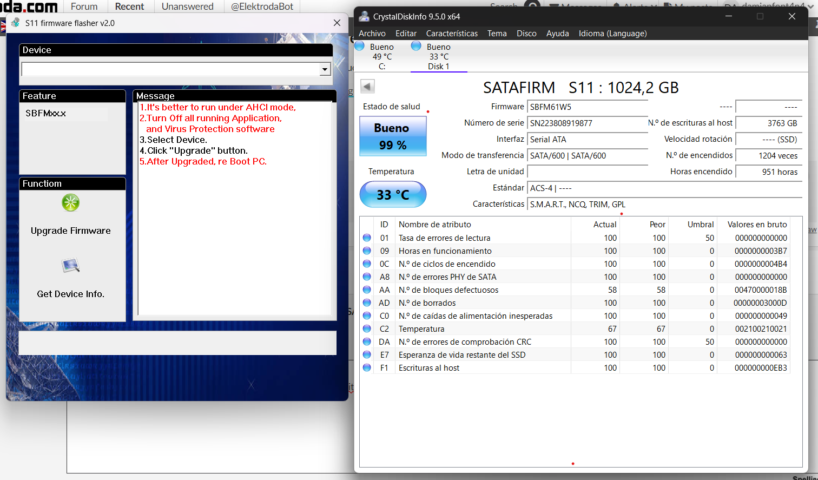Click the status circle for attribute 0C
Screen dimensions: 818x480
(367, 264)
